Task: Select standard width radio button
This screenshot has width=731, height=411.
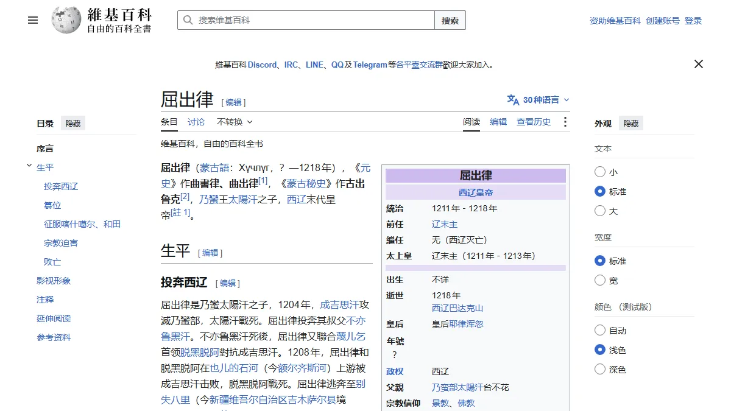Action: pyautogui.click(x=600, y=261)
